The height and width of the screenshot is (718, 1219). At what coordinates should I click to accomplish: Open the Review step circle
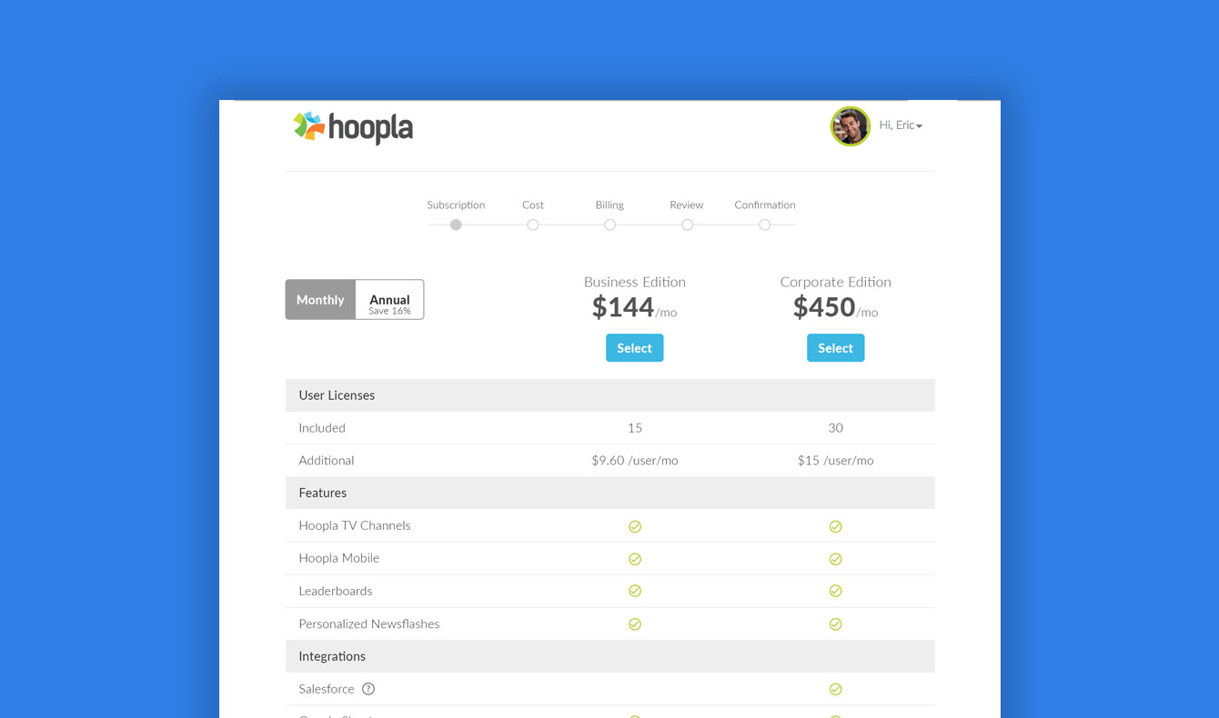pyautogui.click(x=687, y=224)
